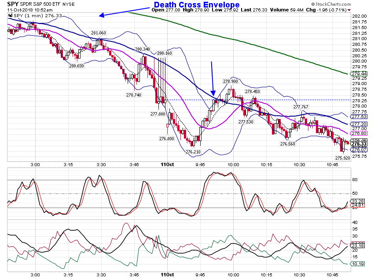This screenshot has width=374, height=279.
Task: Click the candlestick icon beside SPY (1 min)
Action: coord(10,15)
